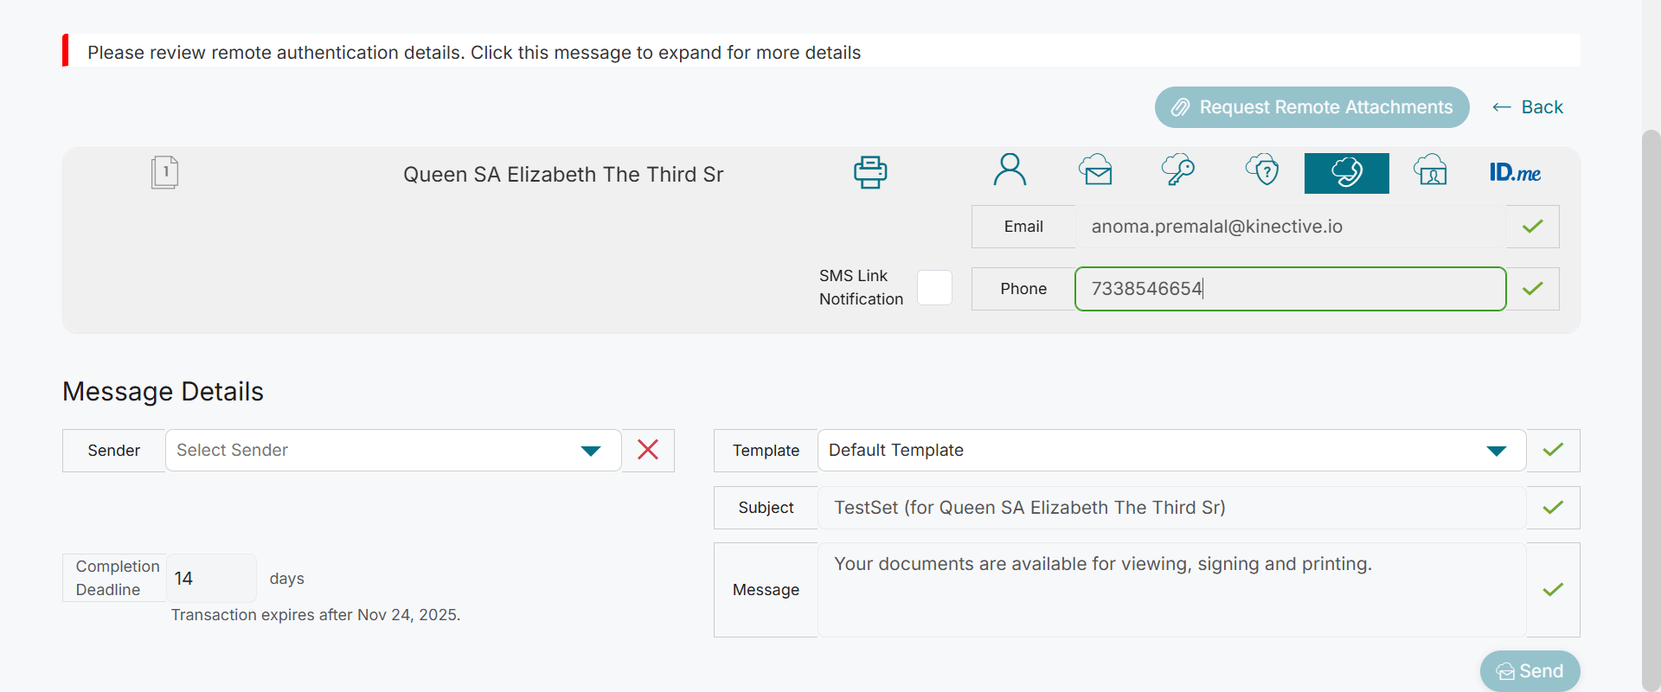The height and width of the screenshot is (692, 1661).
Task: Click the Subject text field
Action: 1170,508
